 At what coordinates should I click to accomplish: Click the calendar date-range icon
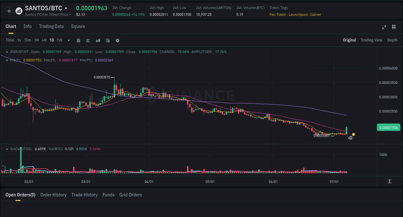(x=78, y=40)
